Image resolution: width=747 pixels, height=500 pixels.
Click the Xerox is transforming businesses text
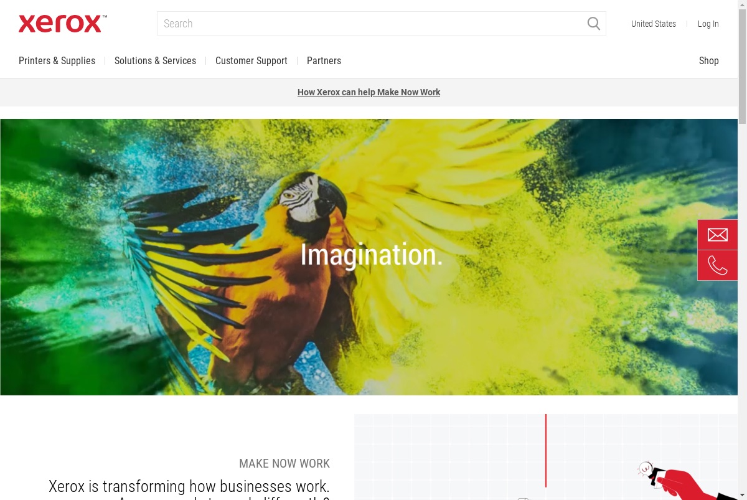(189, 486)
